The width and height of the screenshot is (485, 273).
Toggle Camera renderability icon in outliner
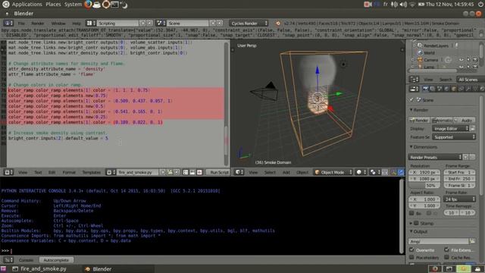coord(475,60)
